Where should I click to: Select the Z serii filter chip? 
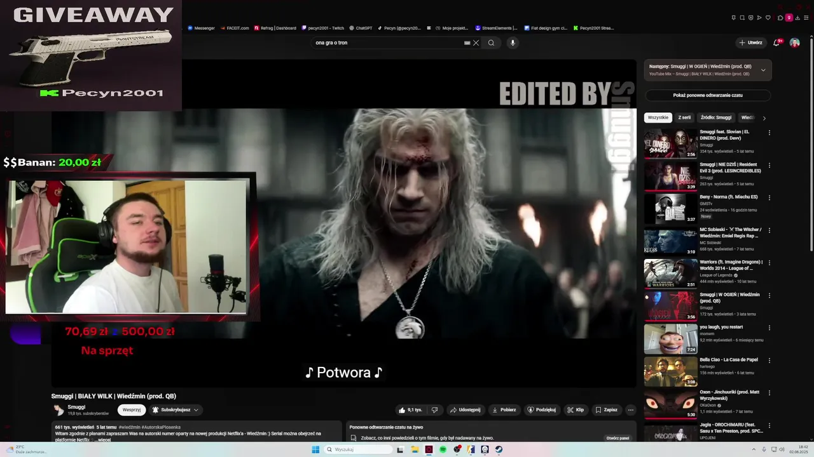coord(684,117)
